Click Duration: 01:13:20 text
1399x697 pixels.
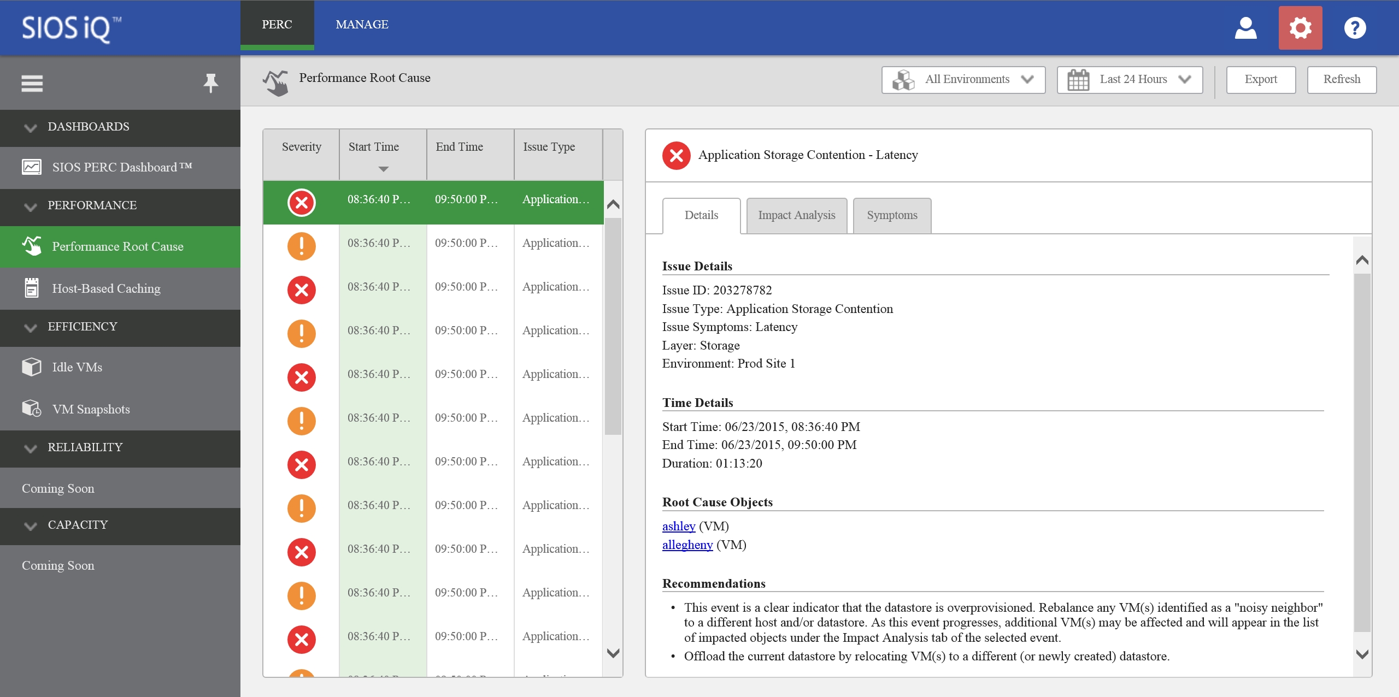point(712,463)
